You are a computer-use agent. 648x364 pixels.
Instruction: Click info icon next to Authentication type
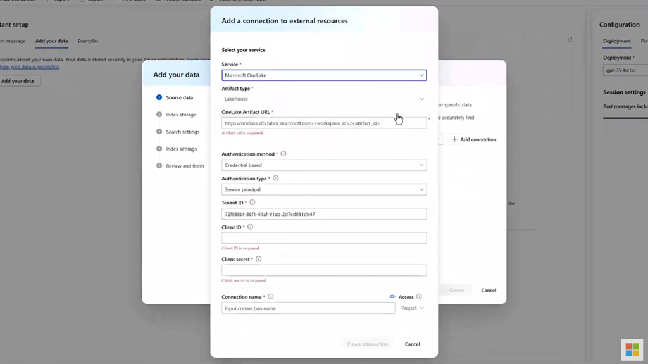click(x=275, y=179)
